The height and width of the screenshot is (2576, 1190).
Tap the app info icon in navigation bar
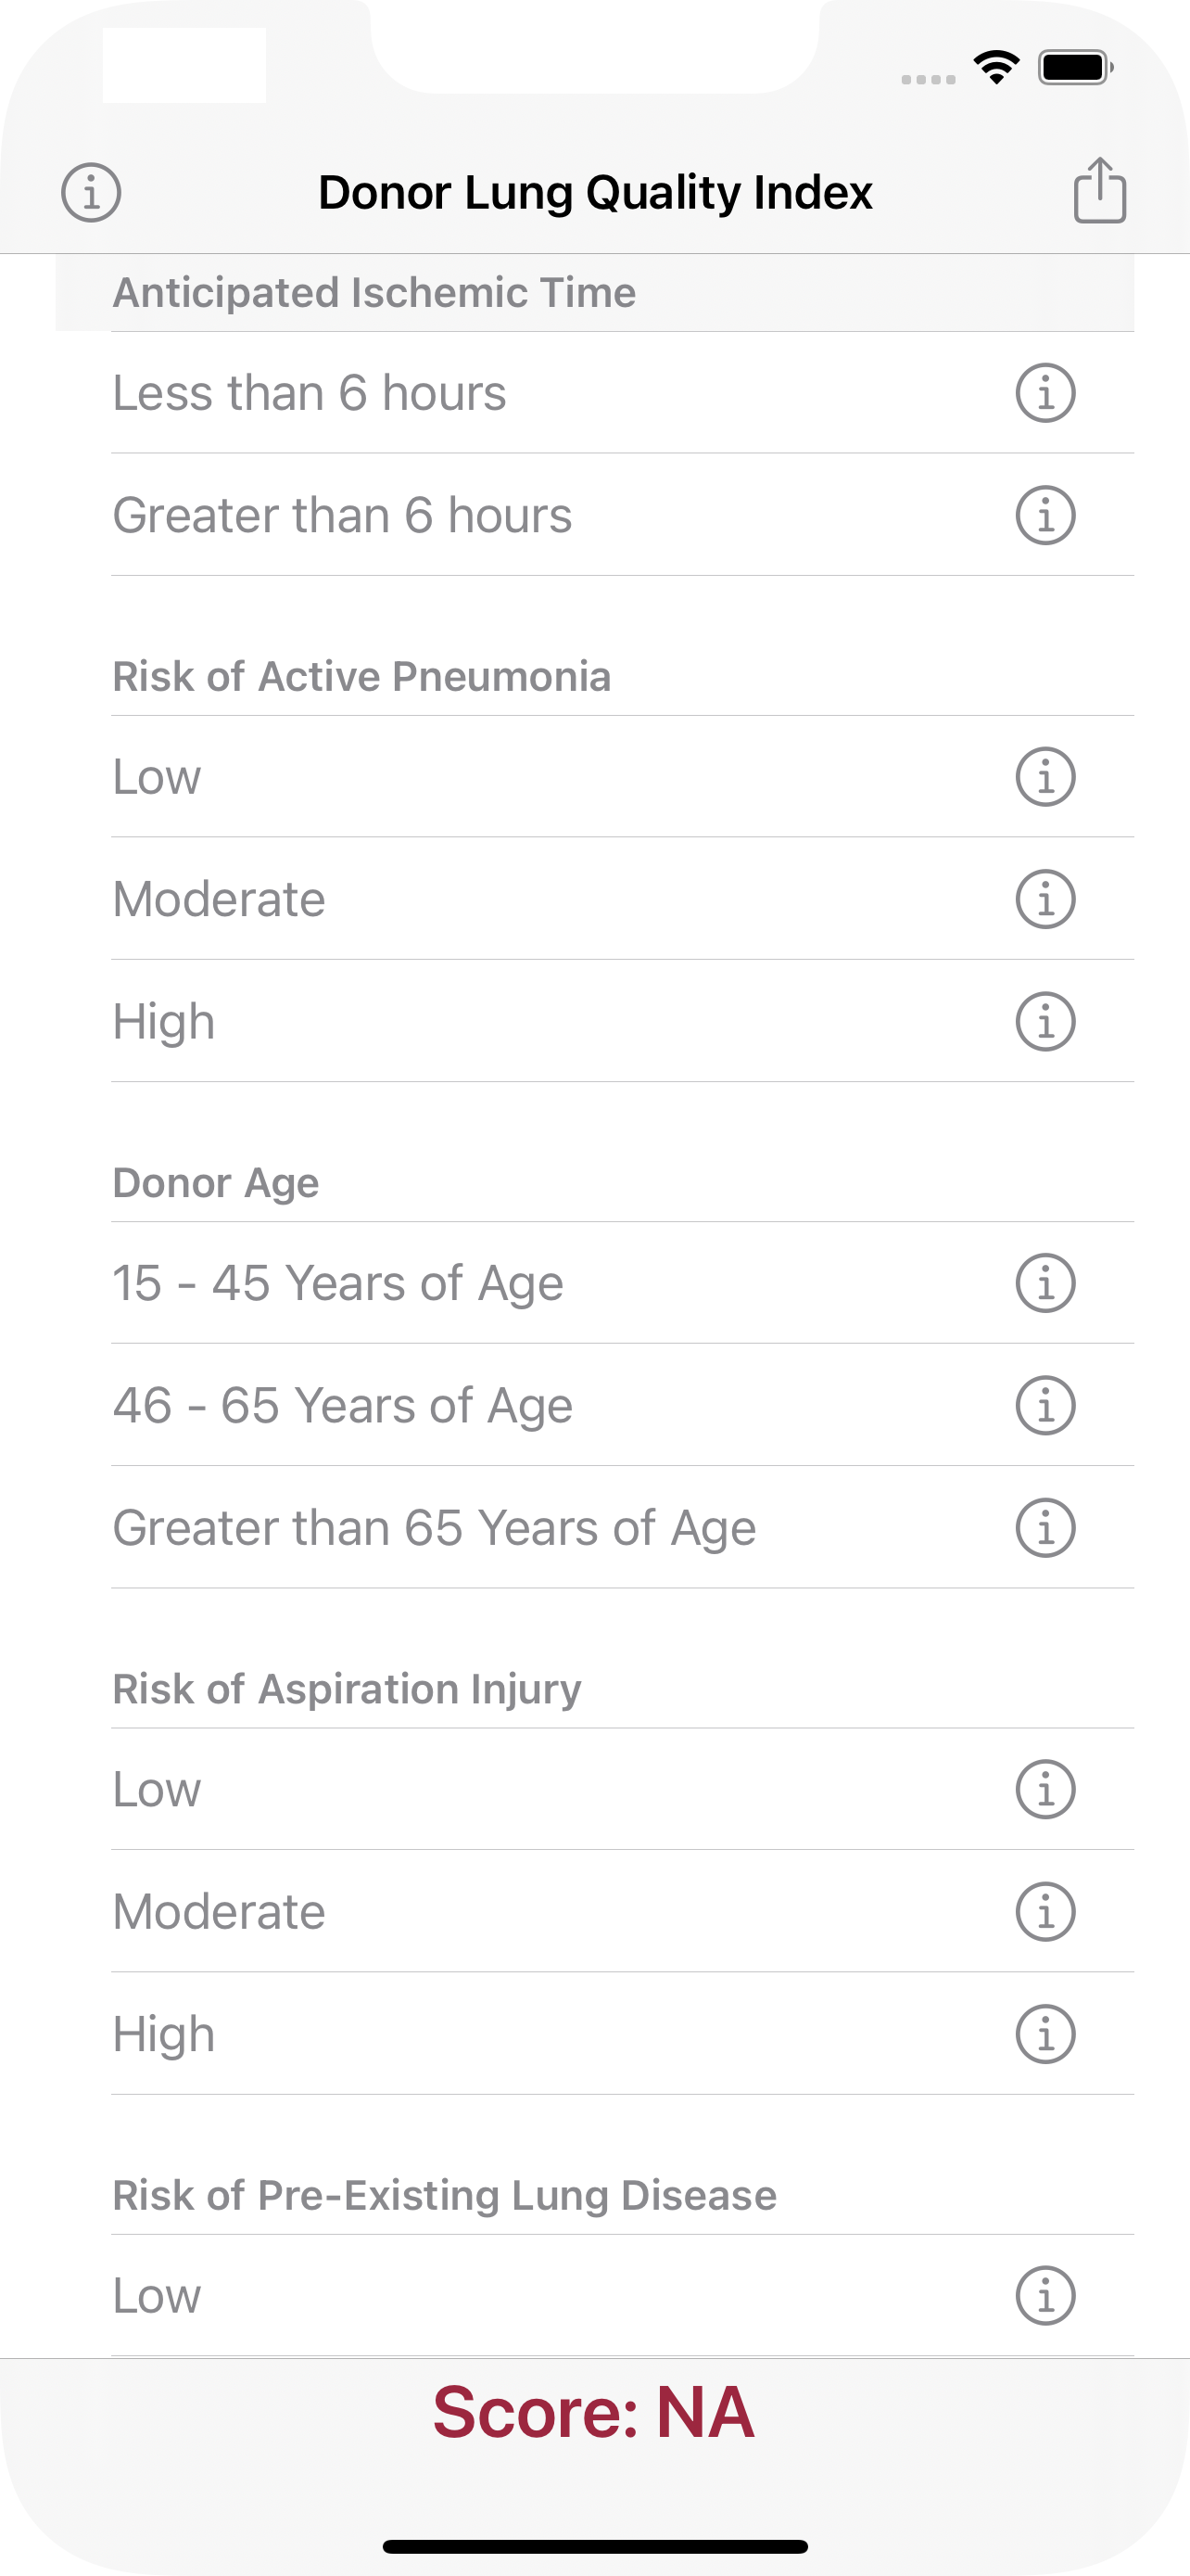(x=91, y=192)
